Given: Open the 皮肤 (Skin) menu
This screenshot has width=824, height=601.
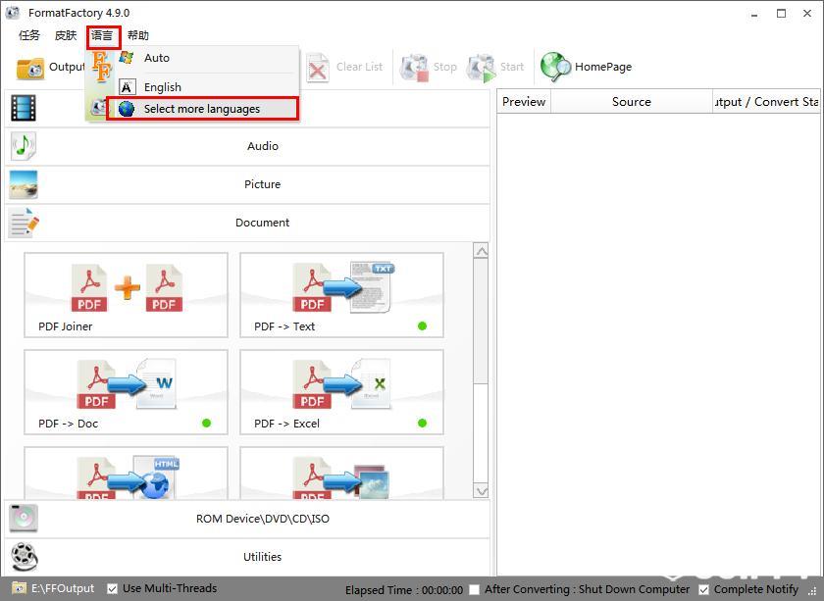Looking at the screenshot, I should coord(65,35).
